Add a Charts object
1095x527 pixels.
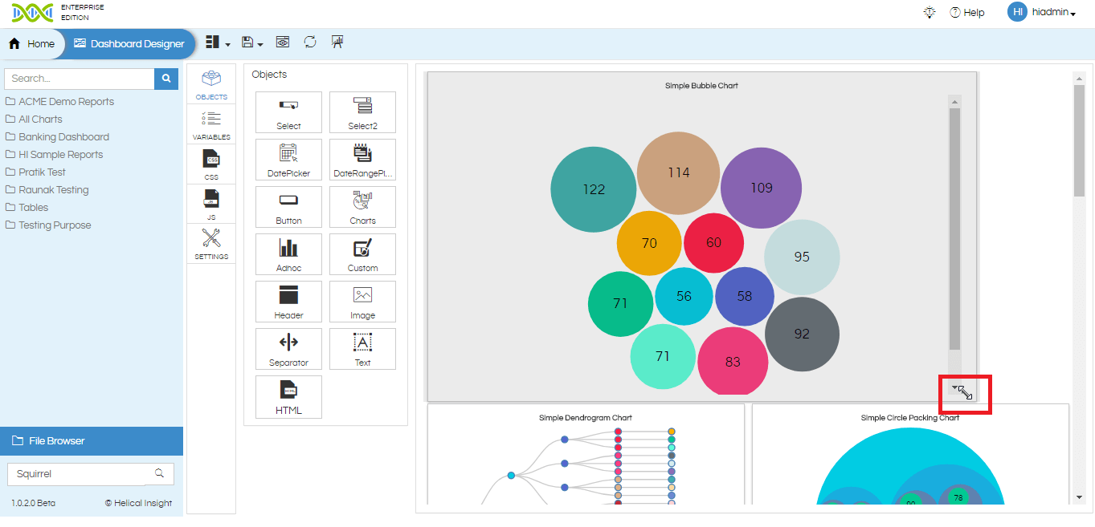362,207
